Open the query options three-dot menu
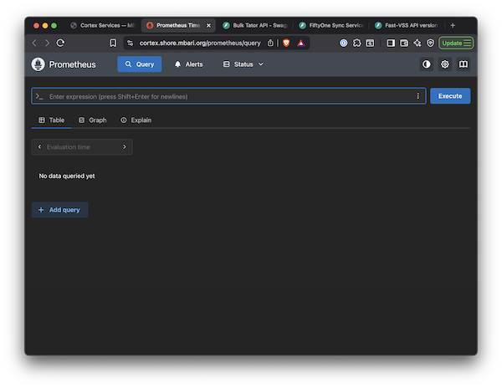This screenshot has width=502, height=388. coord(417,96)
